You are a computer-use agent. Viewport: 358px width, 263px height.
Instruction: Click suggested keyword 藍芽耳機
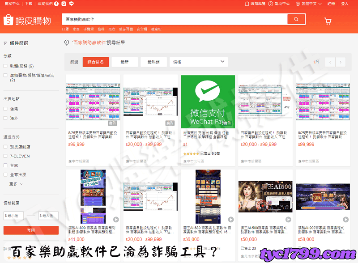click(126, 29)
